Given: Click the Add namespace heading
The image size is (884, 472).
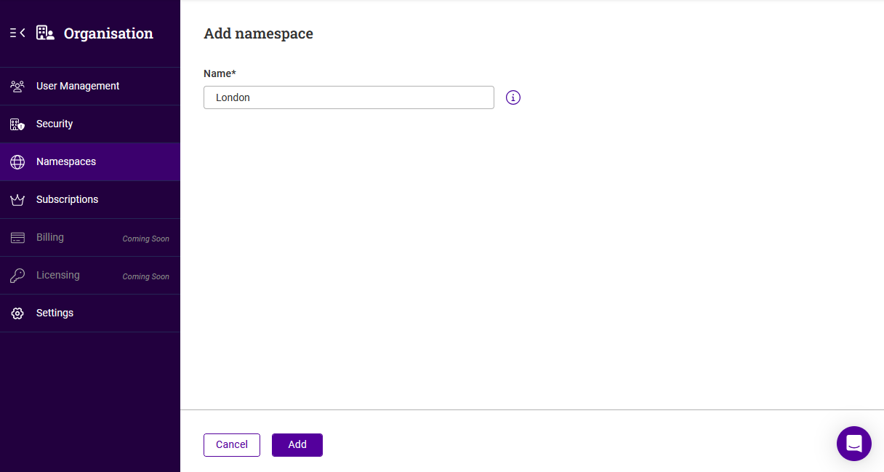Looking at the screenshot, I should (258, 33).
